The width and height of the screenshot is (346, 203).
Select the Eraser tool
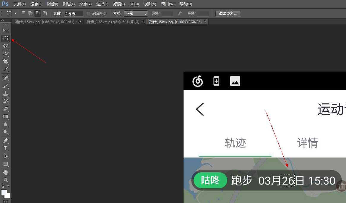6,109
